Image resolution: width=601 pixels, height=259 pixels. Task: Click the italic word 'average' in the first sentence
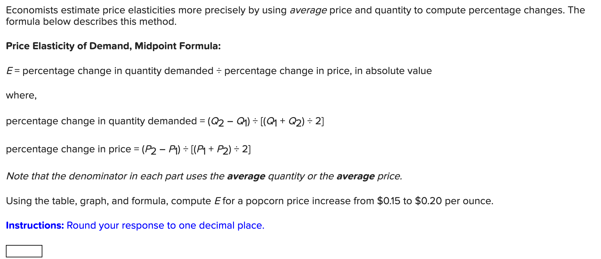(308, 10)
